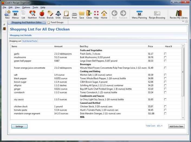Open the Tools menu
The width and height of the screenshot is (191, 142).
tap(35, 7)
